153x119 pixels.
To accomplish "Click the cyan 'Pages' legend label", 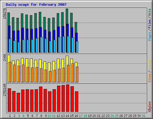I will point(150,36).
